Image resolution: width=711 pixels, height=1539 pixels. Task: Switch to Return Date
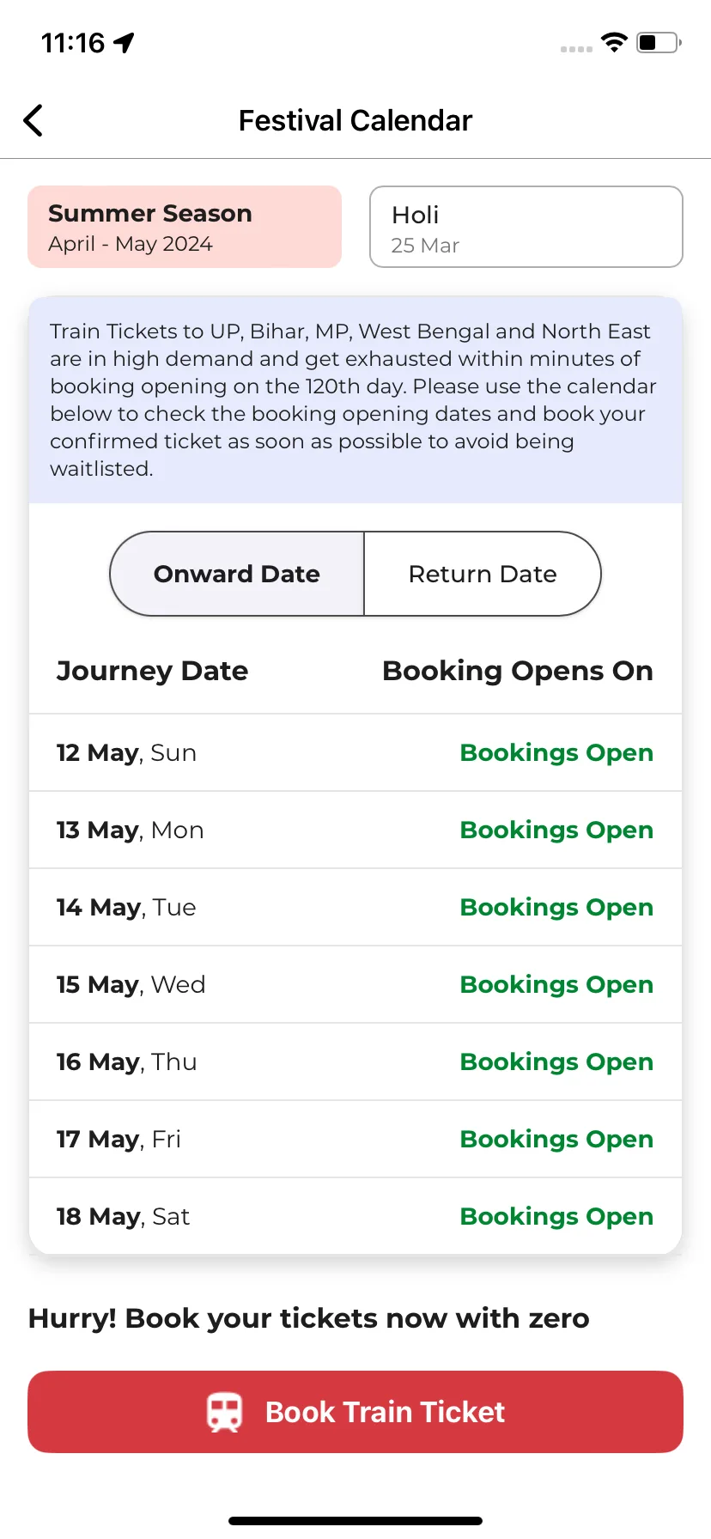[483, 574]
